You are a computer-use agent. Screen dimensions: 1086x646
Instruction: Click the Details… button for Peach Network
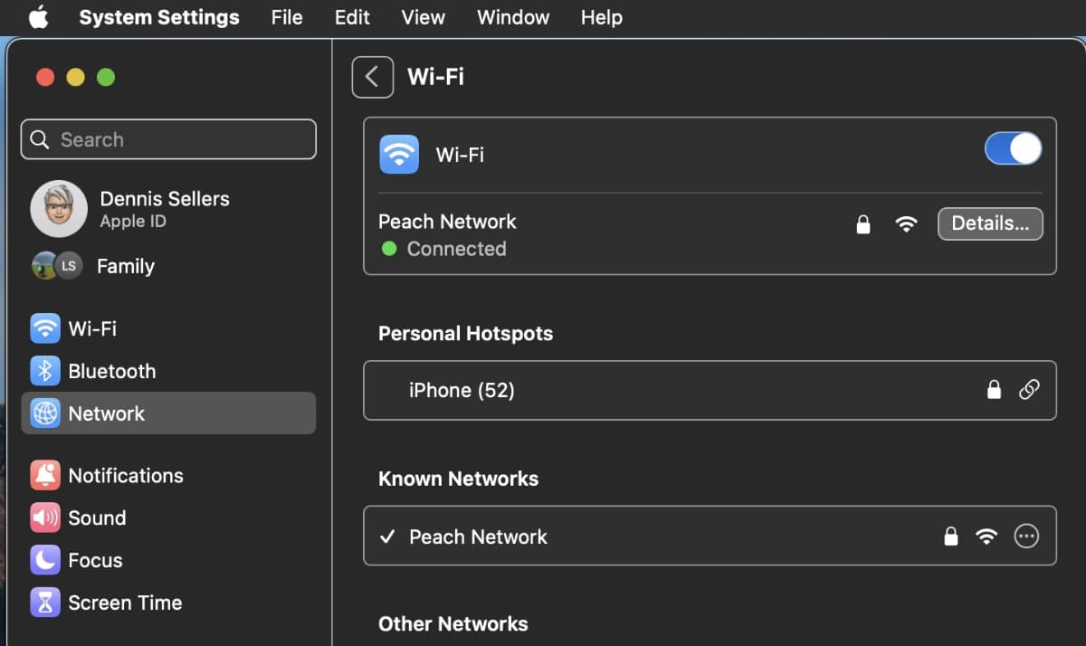[990, 224]
